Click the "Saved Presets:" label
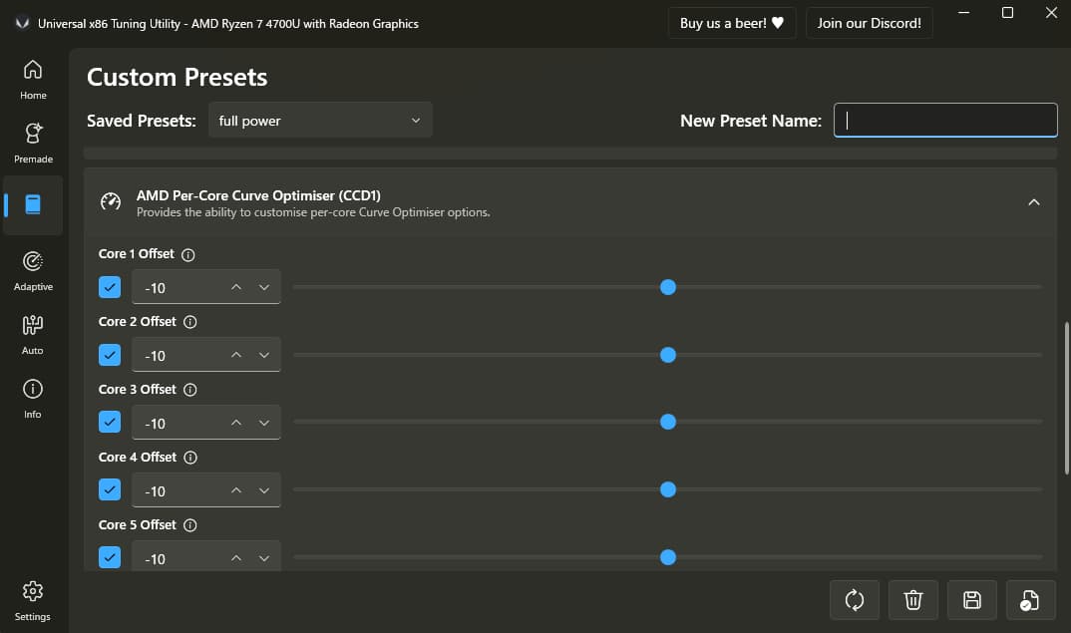The image size is (1071, 633). coord(142,121)
